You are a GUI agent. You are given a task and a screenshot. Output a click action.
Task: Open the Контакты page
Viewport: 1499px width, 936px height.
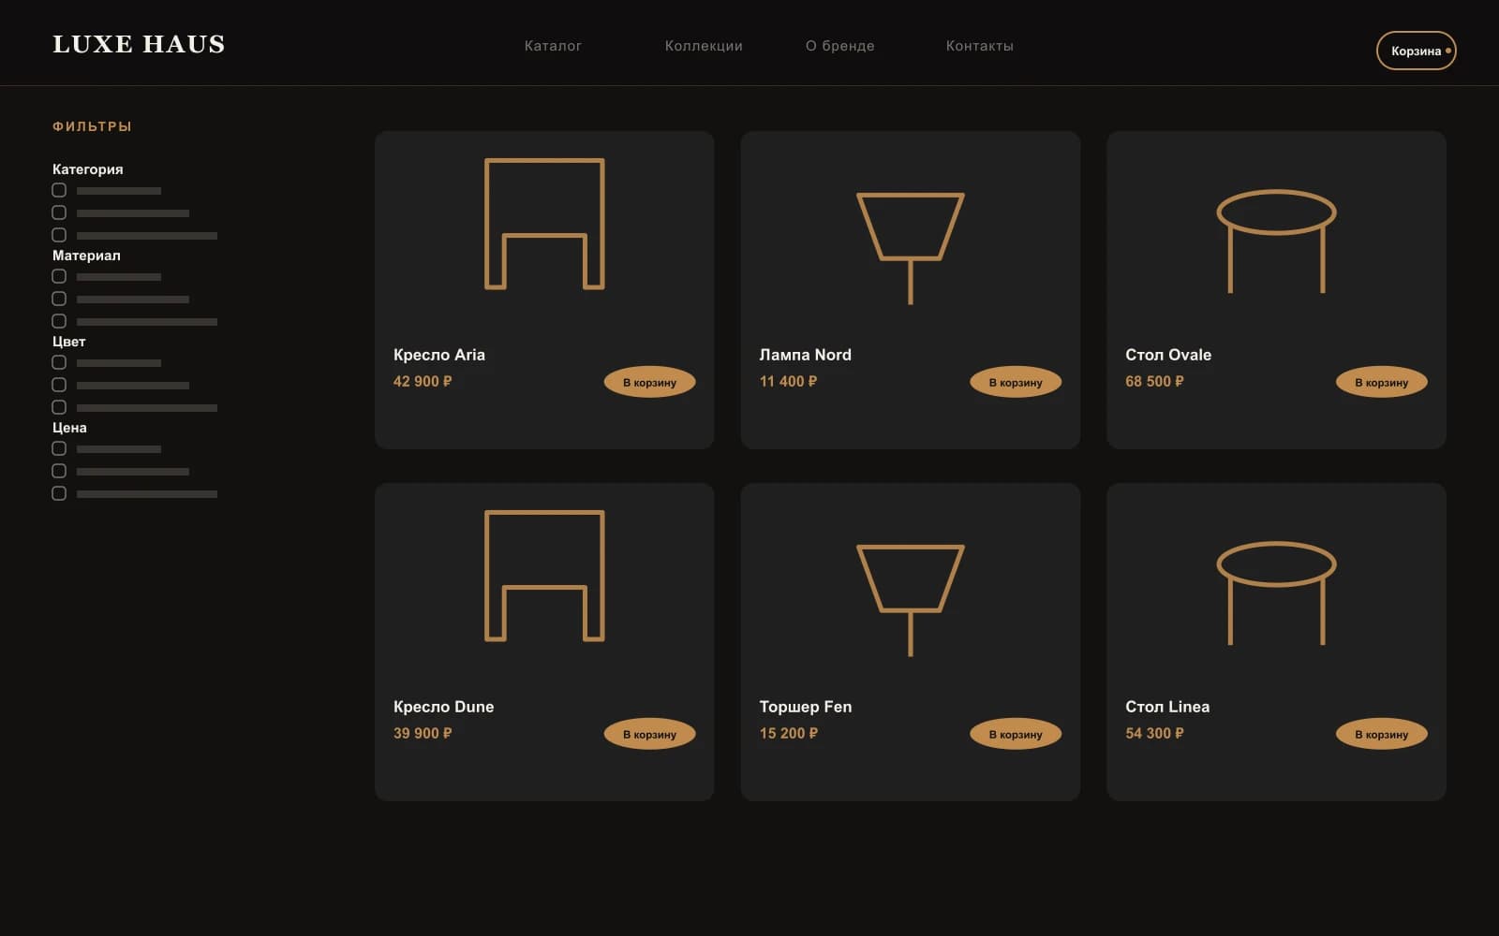coord(980,46)
